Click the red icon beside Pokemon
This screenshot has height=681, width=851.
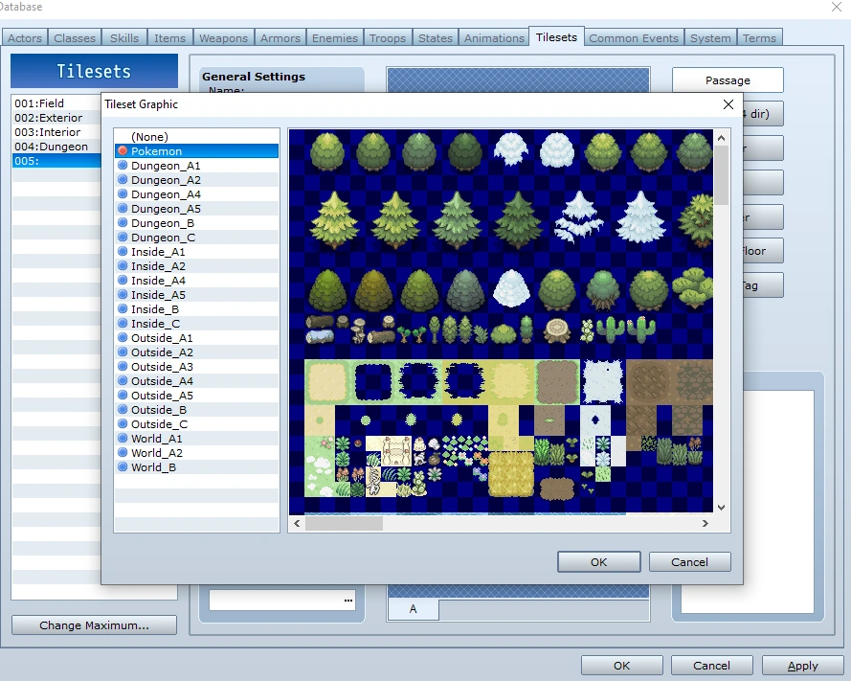coord(123,151)
